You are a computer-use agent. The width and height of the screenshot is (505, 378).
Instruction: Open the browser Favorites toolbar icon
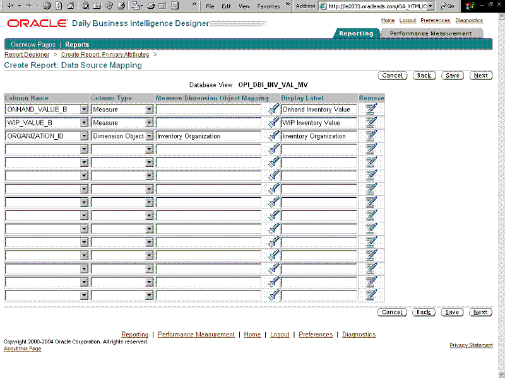97,6
